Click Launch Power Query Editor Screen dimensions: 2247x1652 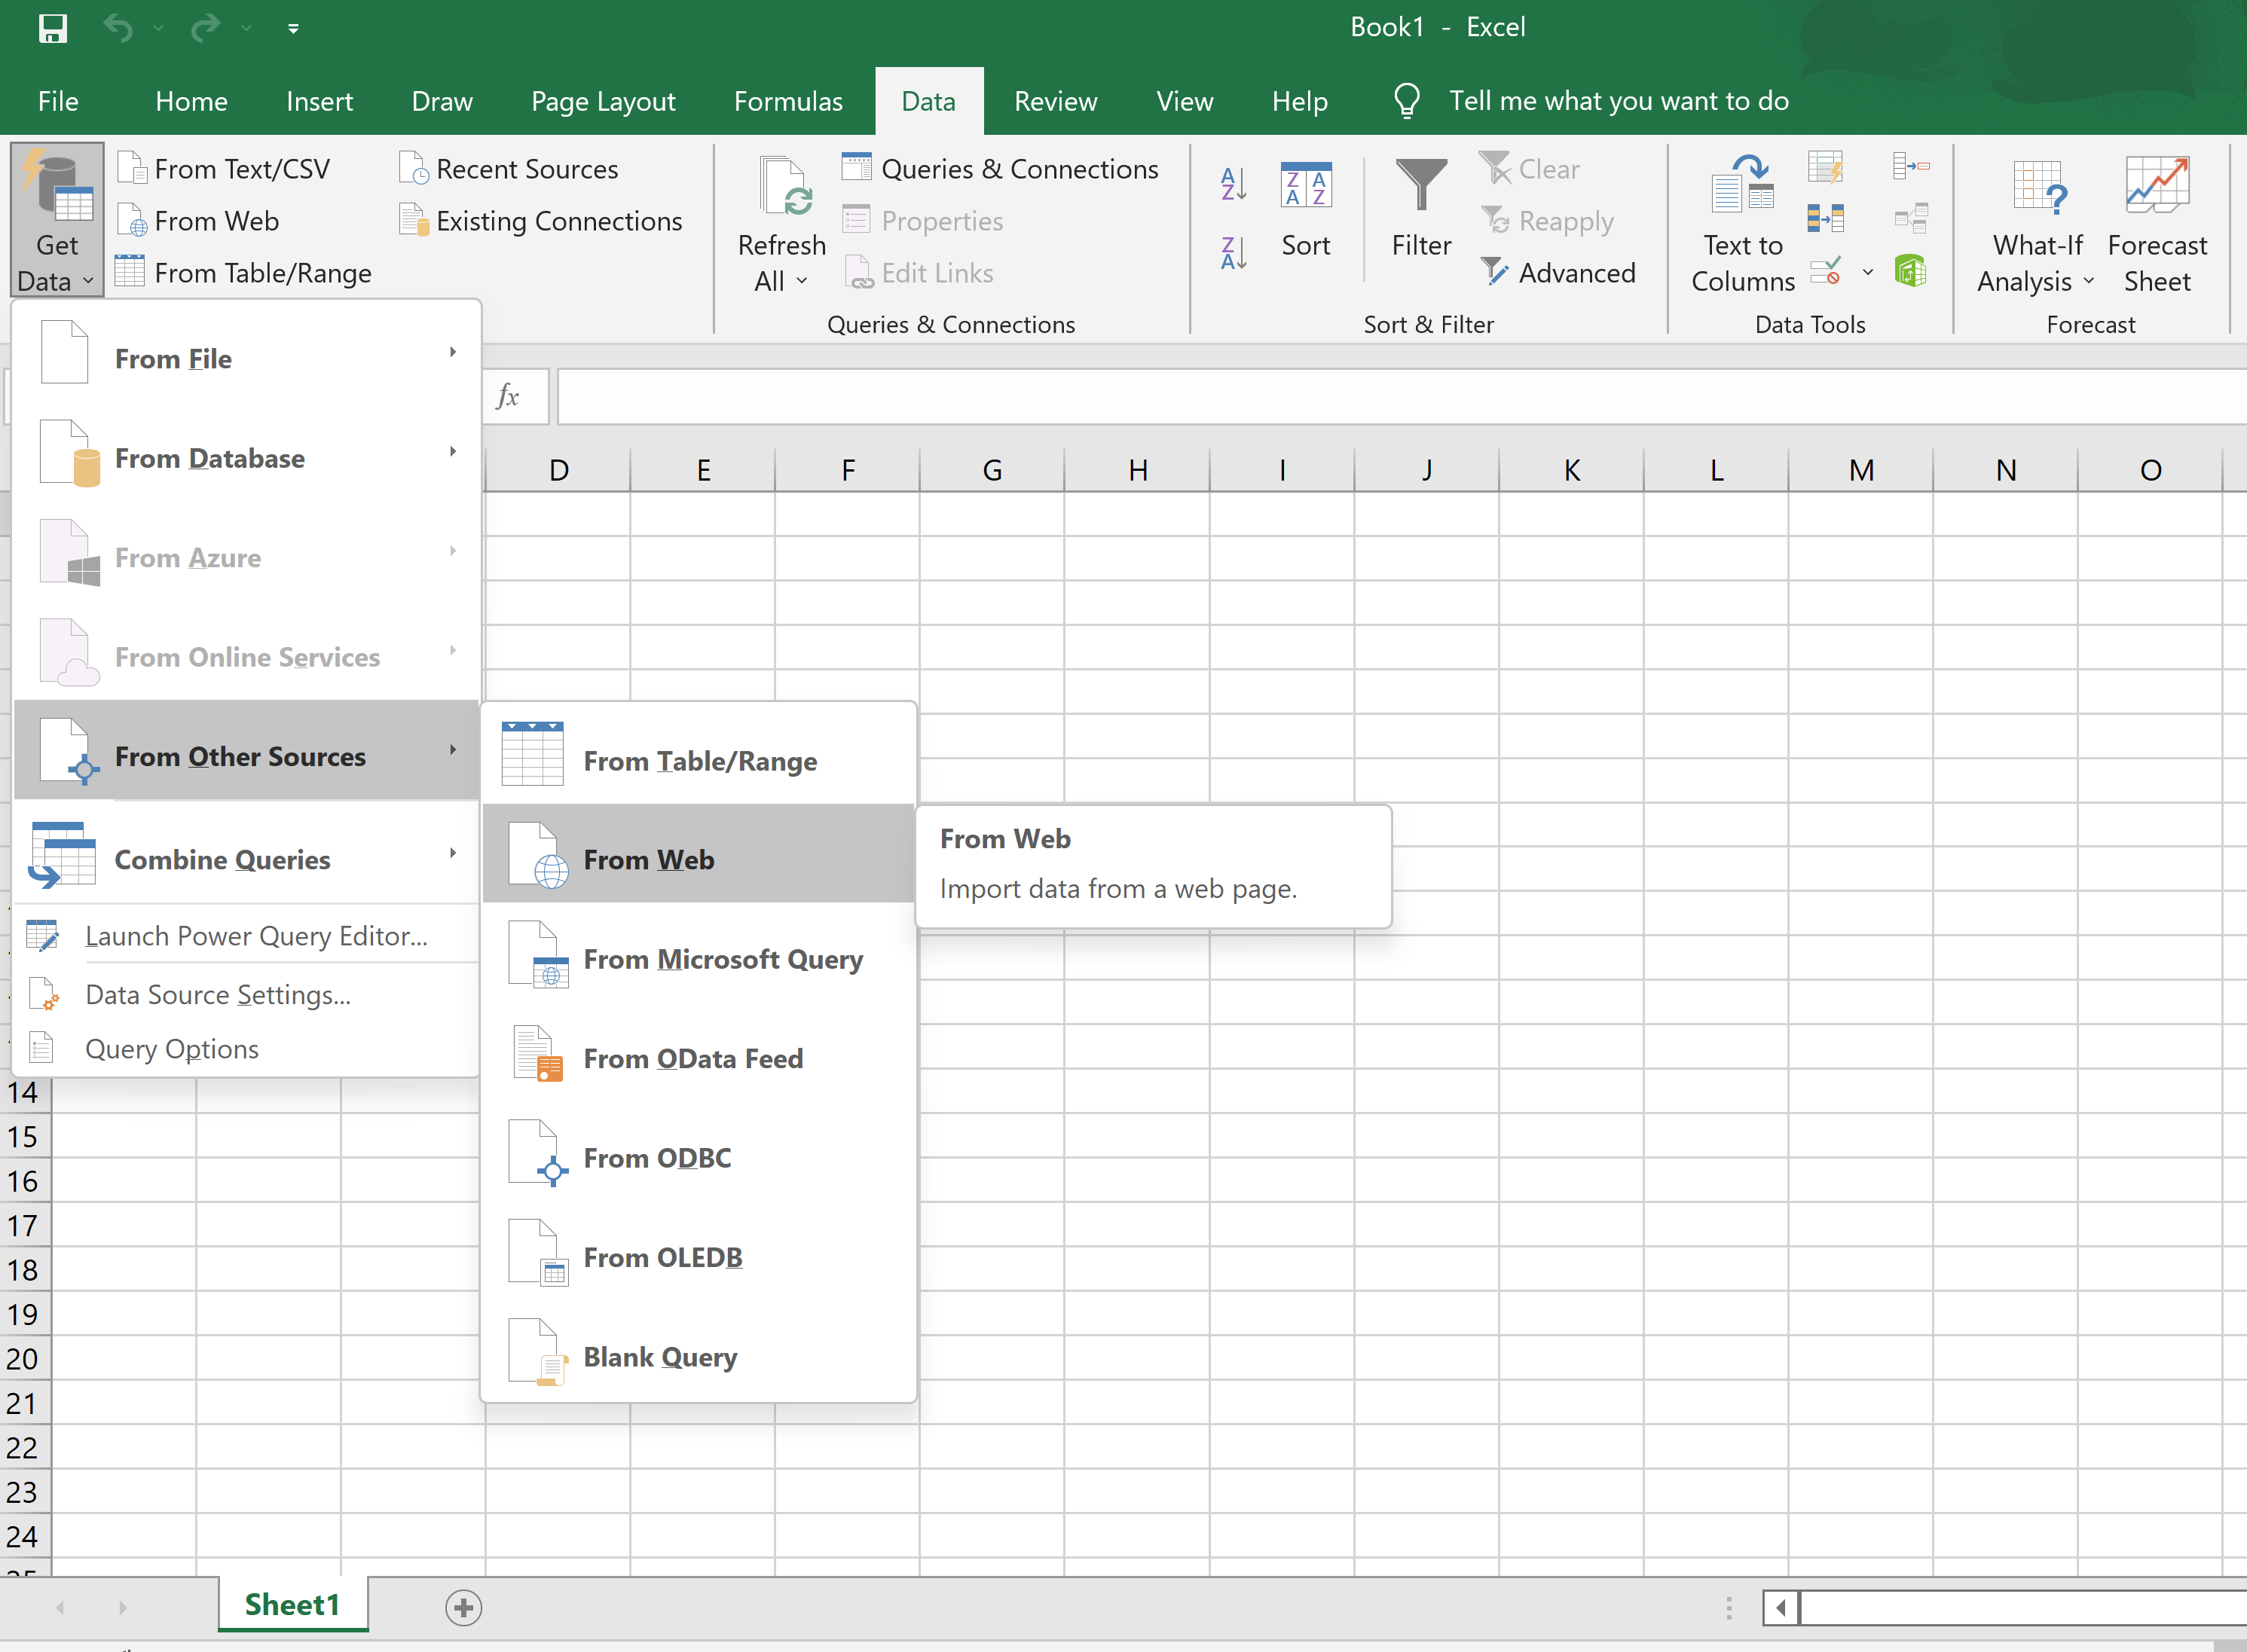pyautogui.click(x=255, y=935)
